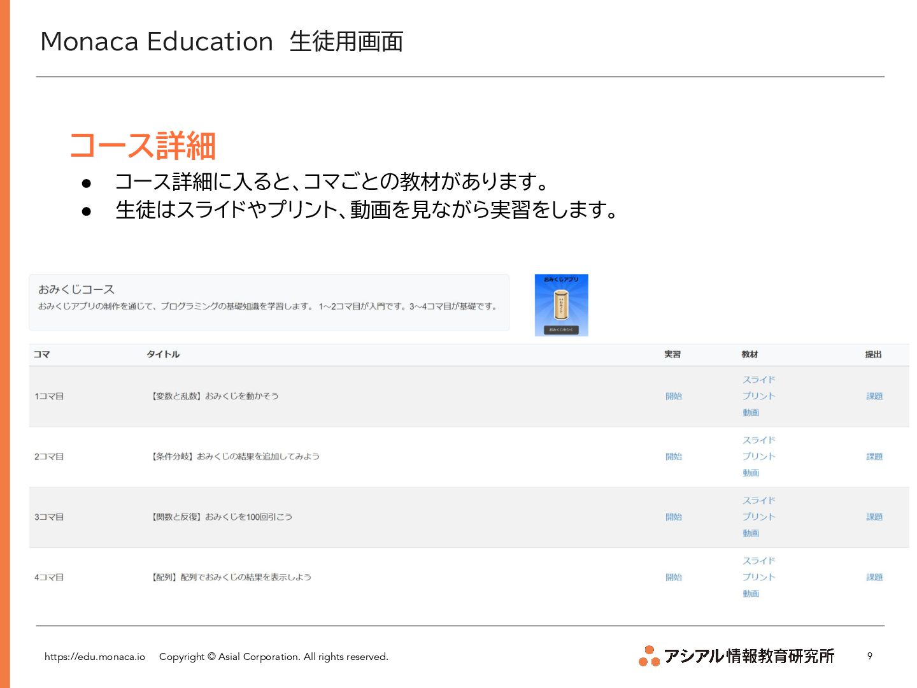Click the アシアル情報教育研究所 logo icon
The image size is (917, 688).
point(649,656)
